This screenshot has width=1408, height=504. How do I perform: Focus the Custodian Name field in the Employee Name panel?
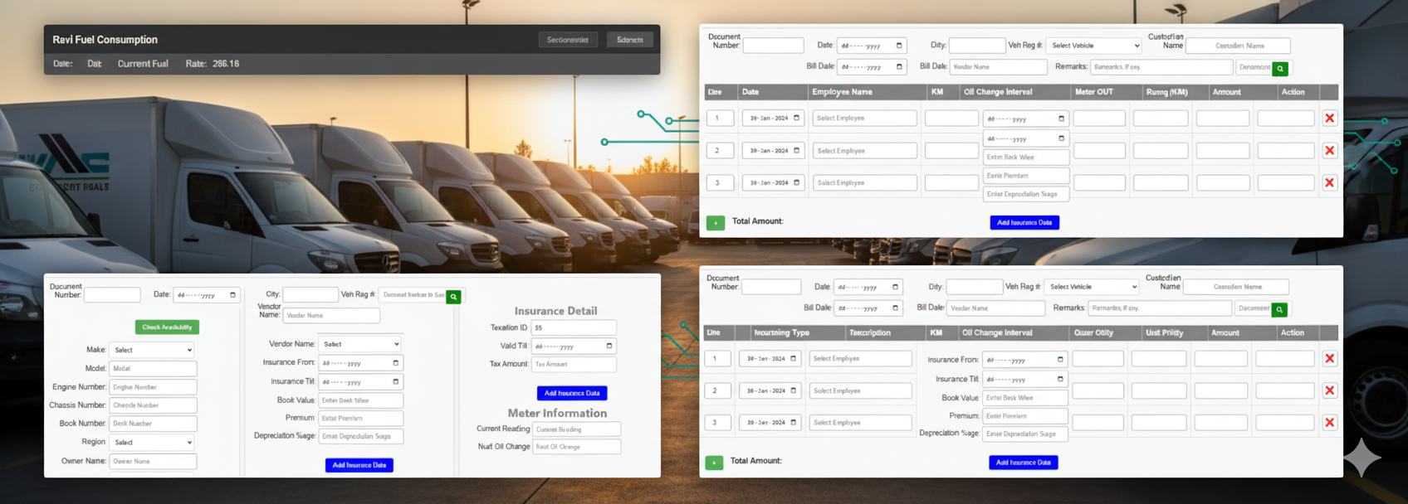click(1239, 46)
